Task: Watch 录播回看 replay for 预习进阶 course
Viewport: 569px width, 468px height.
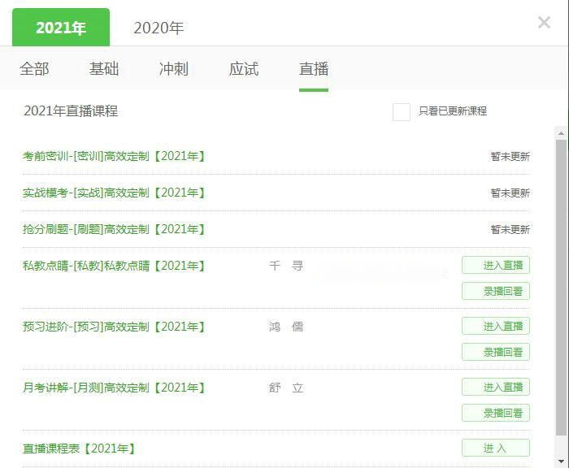Action: 496,352
